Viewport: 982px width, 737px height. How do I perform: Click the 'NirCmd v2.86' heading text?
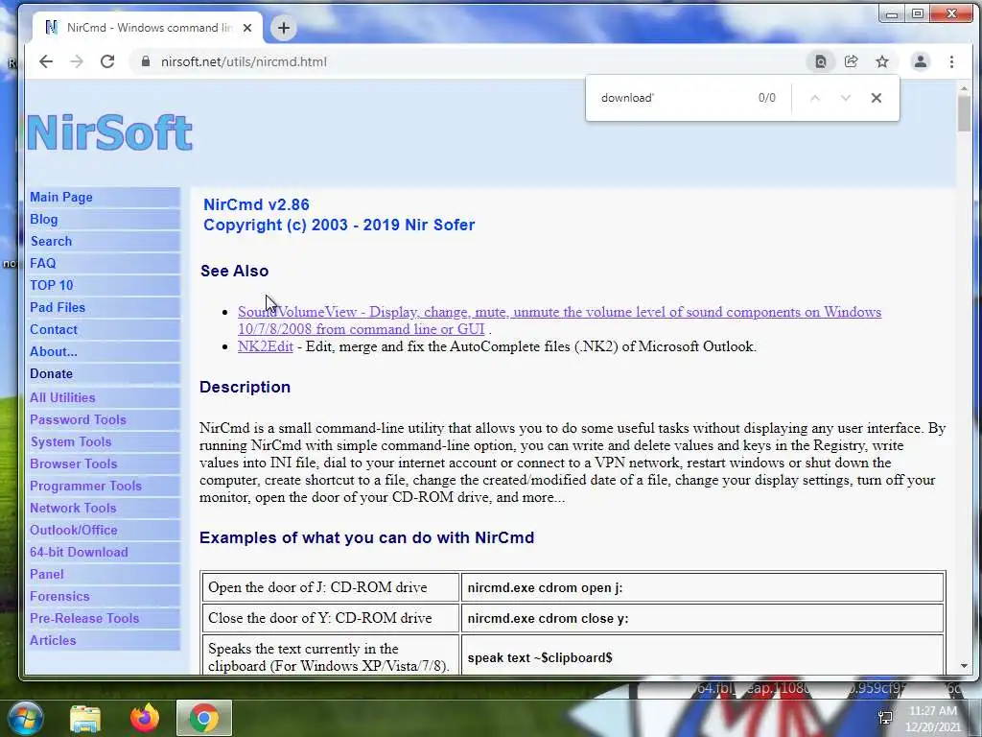pyautogui.click(x=256, y=204)
